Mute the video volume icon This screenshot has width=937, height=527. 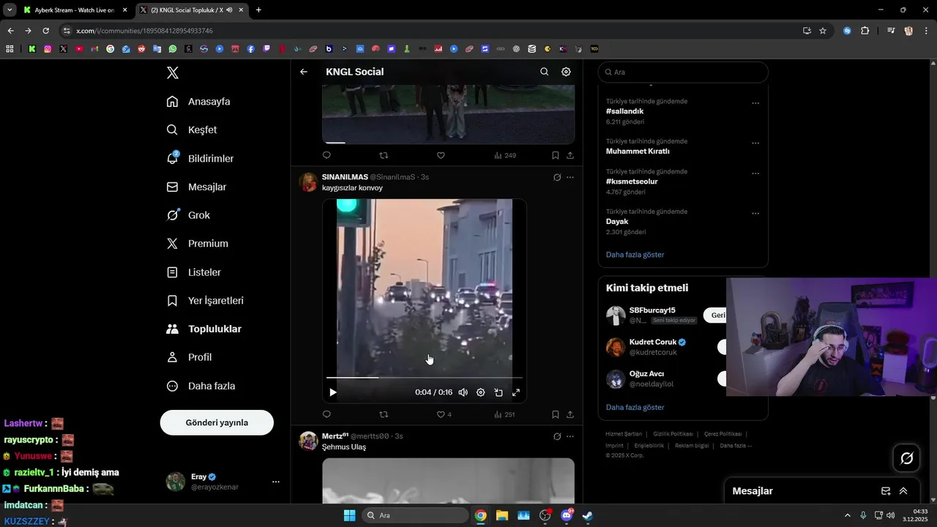pos(463,392)
